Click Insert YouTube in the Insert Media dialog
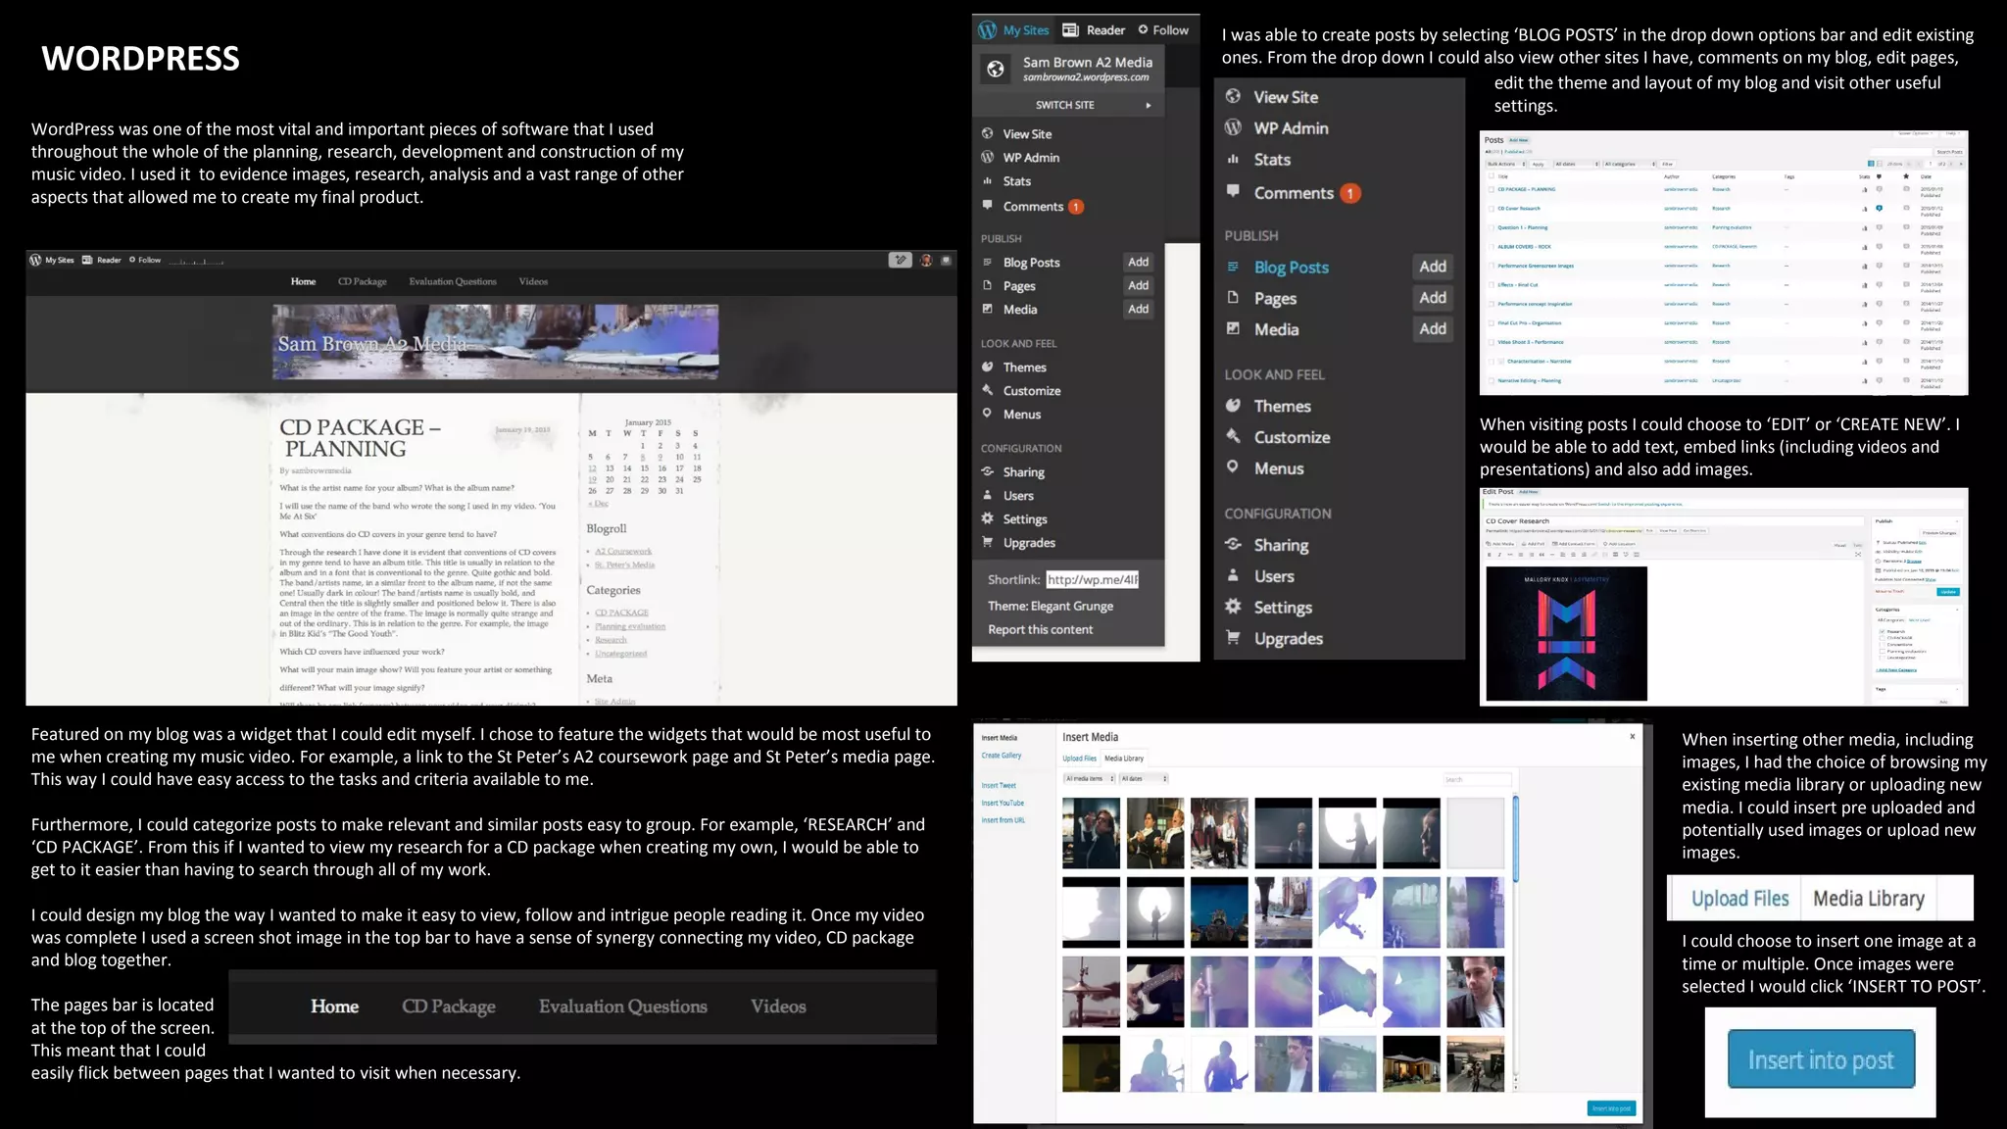The image size is (2007, 1129). click(x=1003, y=803)
